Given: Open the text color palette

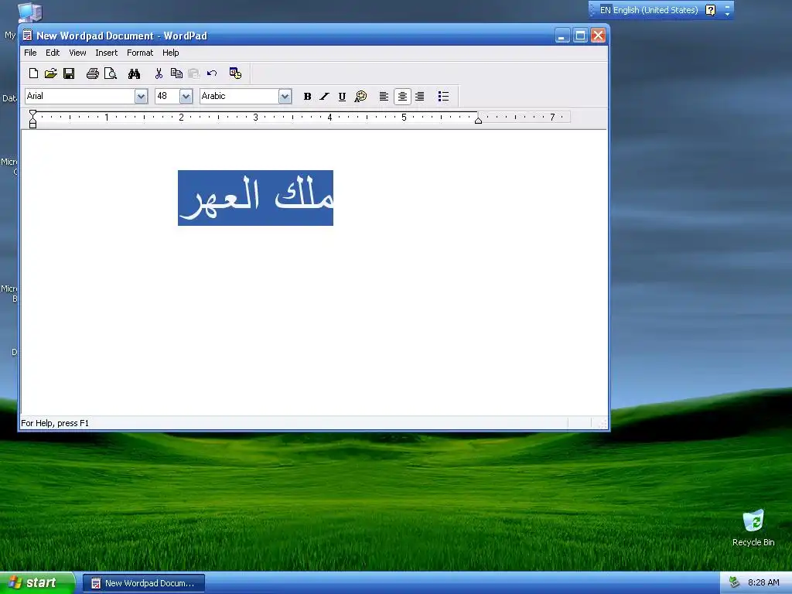Looking at the screenshot, I should [360, 97].
